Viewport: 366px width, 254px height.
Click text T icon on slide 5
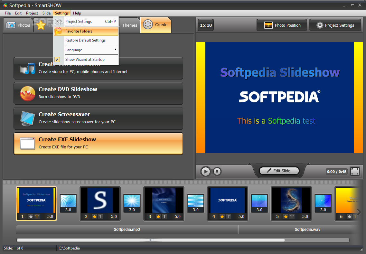coord(292,216)
